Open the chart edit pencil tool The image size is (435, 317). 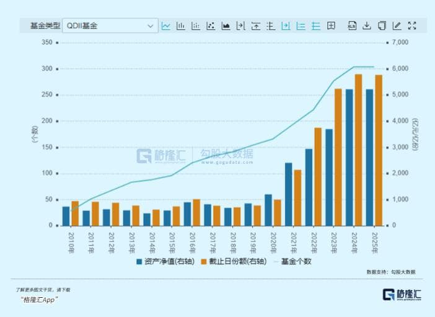point(397,25)
